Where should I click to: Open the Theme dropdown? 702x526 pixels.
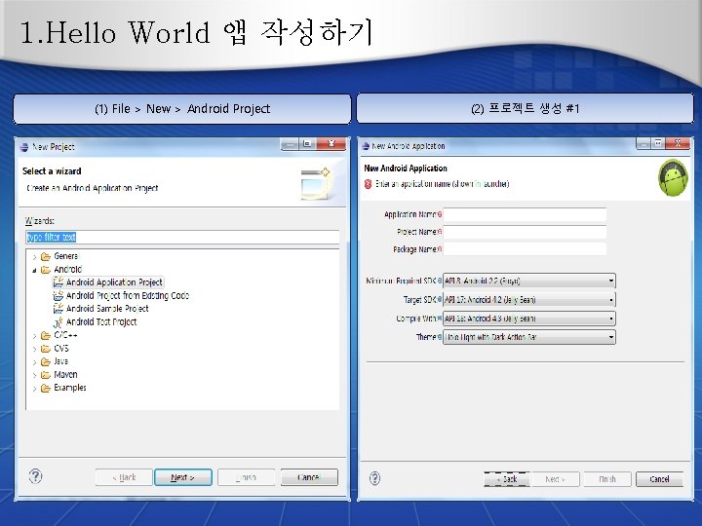(x=529, y=337)
